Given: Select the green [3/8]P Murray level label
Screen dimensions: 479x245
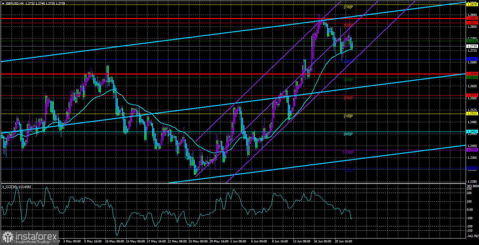Looking at the screenshot, I should tap(348, 80).
